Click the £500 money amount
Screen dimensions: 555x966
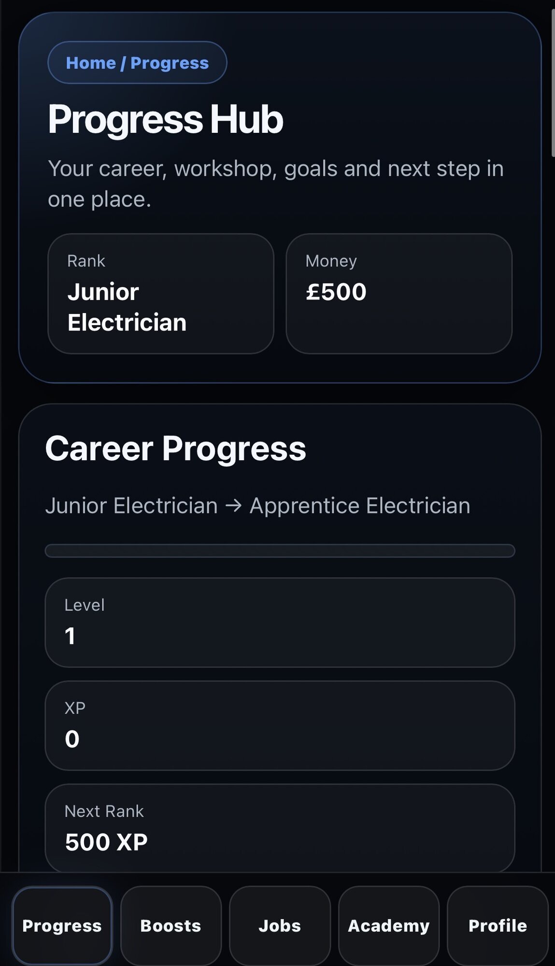(x=336, y=292)
